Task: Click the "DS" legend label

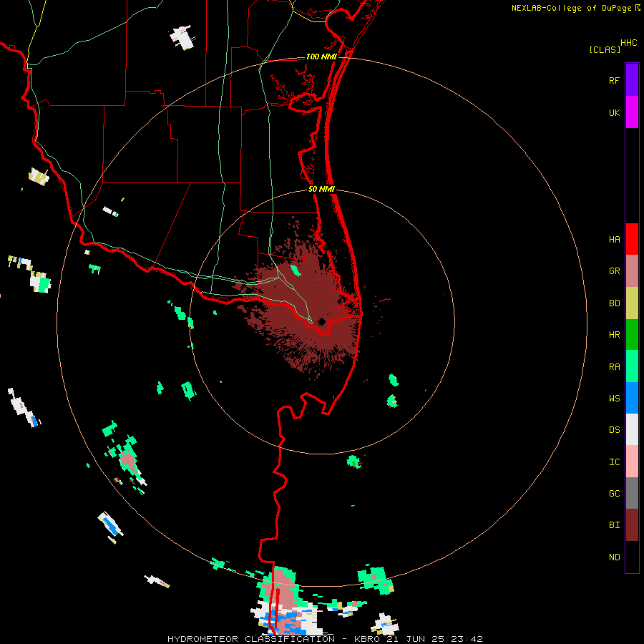Action: click(x=614, y=430)
